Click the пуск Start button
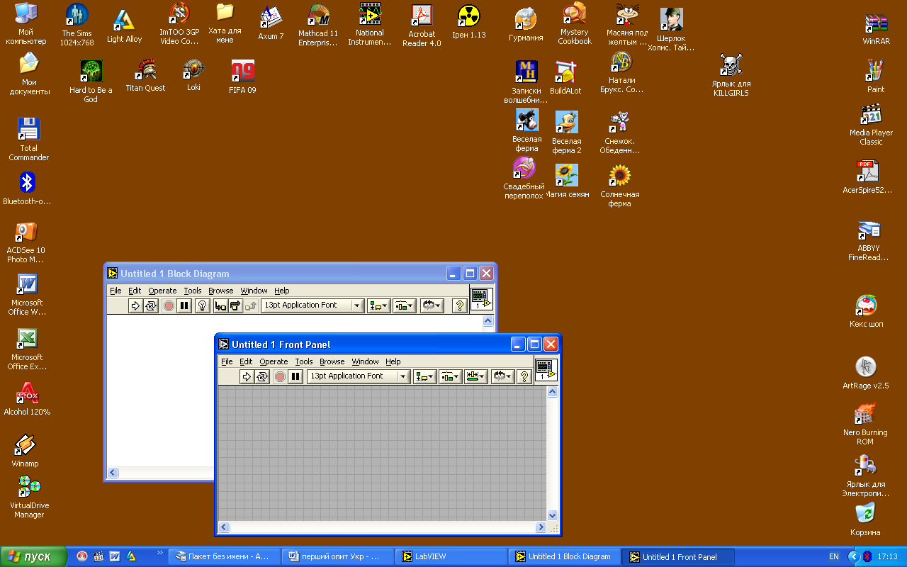This screenshot has height=567, width=907. [33, 557]
